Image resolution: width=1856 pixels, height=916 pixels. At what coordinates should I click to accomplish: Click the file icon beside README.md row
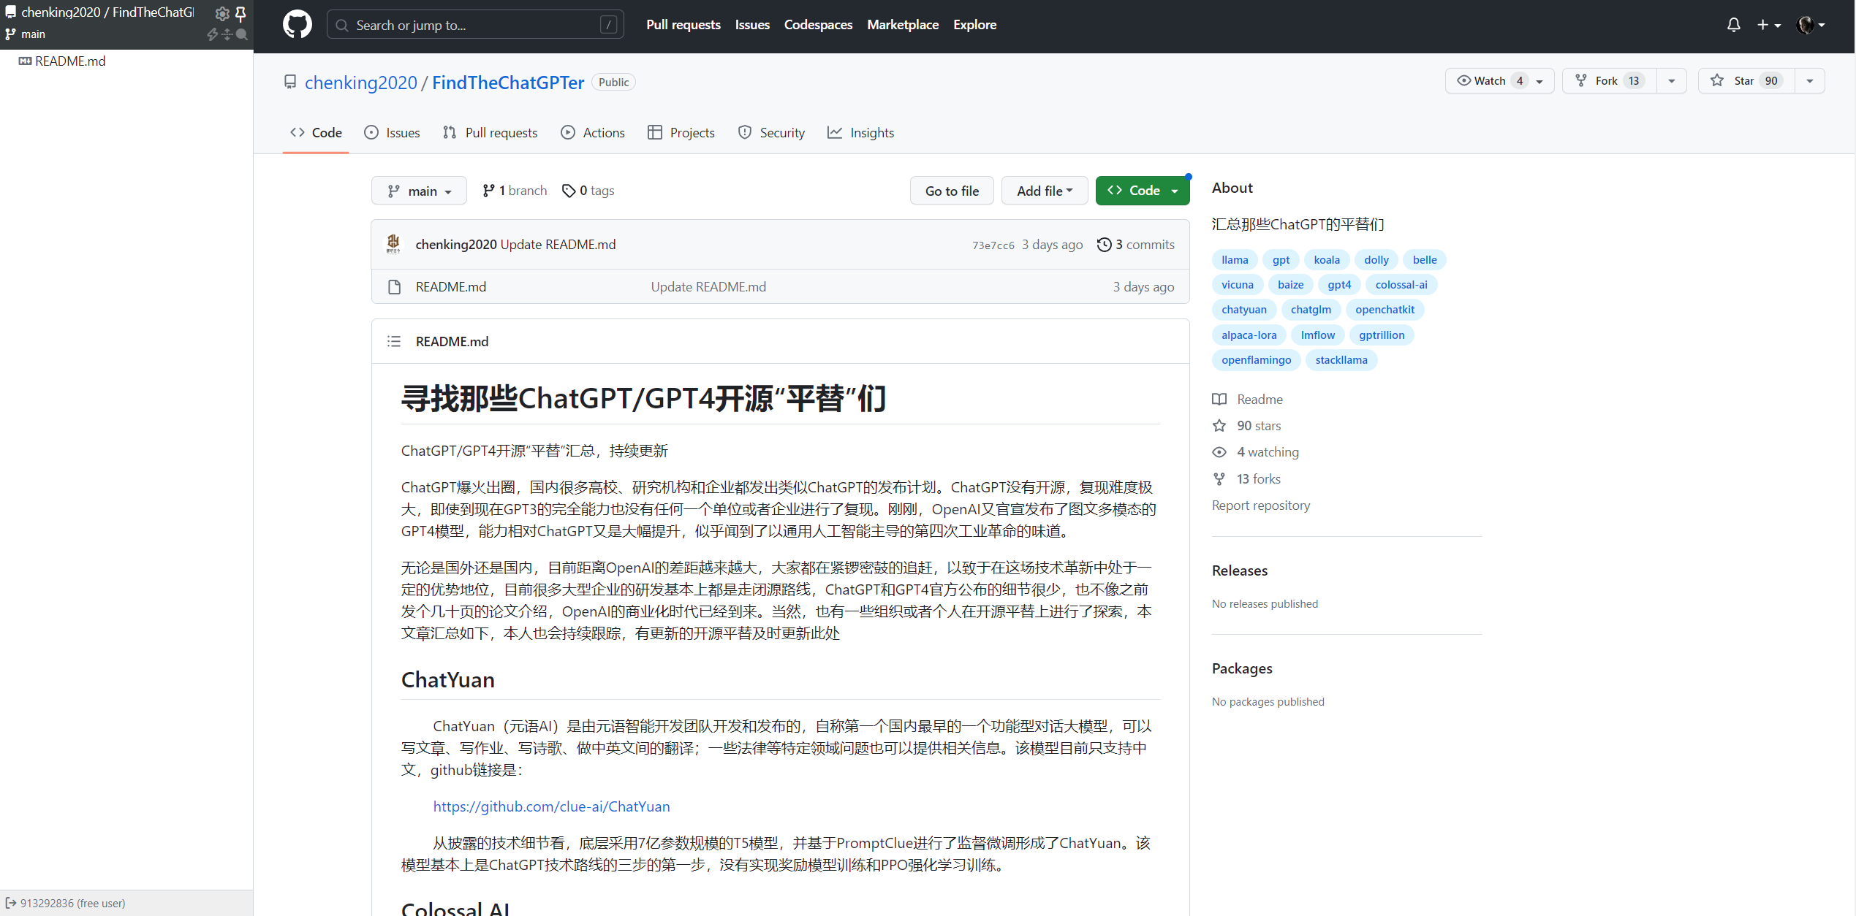coord(395,287)
